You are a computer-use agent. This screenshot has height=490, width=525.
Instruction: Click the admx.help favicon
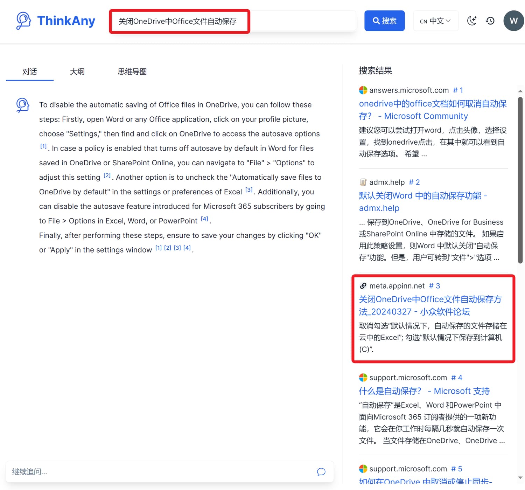[363, 182]
